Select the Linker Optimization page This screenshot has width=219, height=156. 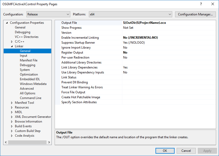29,74
